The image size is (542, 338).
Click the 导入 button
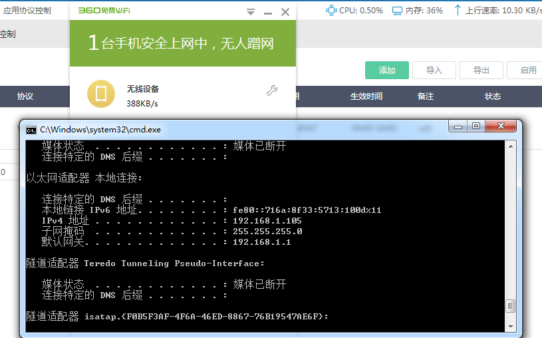[x=434, y=71]
